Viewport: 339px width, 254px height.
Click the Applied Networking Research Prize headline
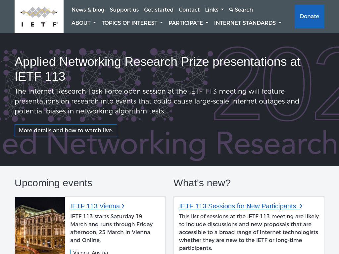(157, 69)
